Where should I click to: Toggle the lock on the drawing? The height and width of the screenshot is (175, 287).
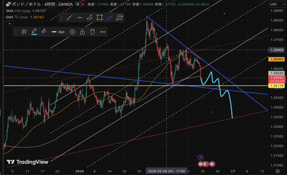pyautogui.click(x=82, y=32)
